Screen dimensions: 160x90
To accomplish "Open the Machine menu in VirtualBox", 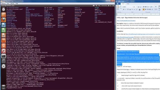I will 3,3.
